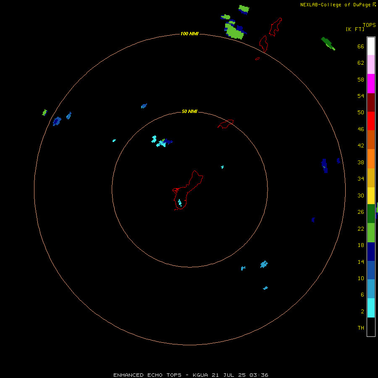Click the "NEXLAB-College of DuPage" credit text
This screenshot has height=378, width=378.
pos(335,5)
